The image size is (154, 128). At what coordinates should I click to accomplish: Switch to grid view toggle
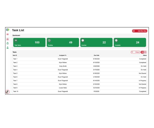[x=145, y=52]
